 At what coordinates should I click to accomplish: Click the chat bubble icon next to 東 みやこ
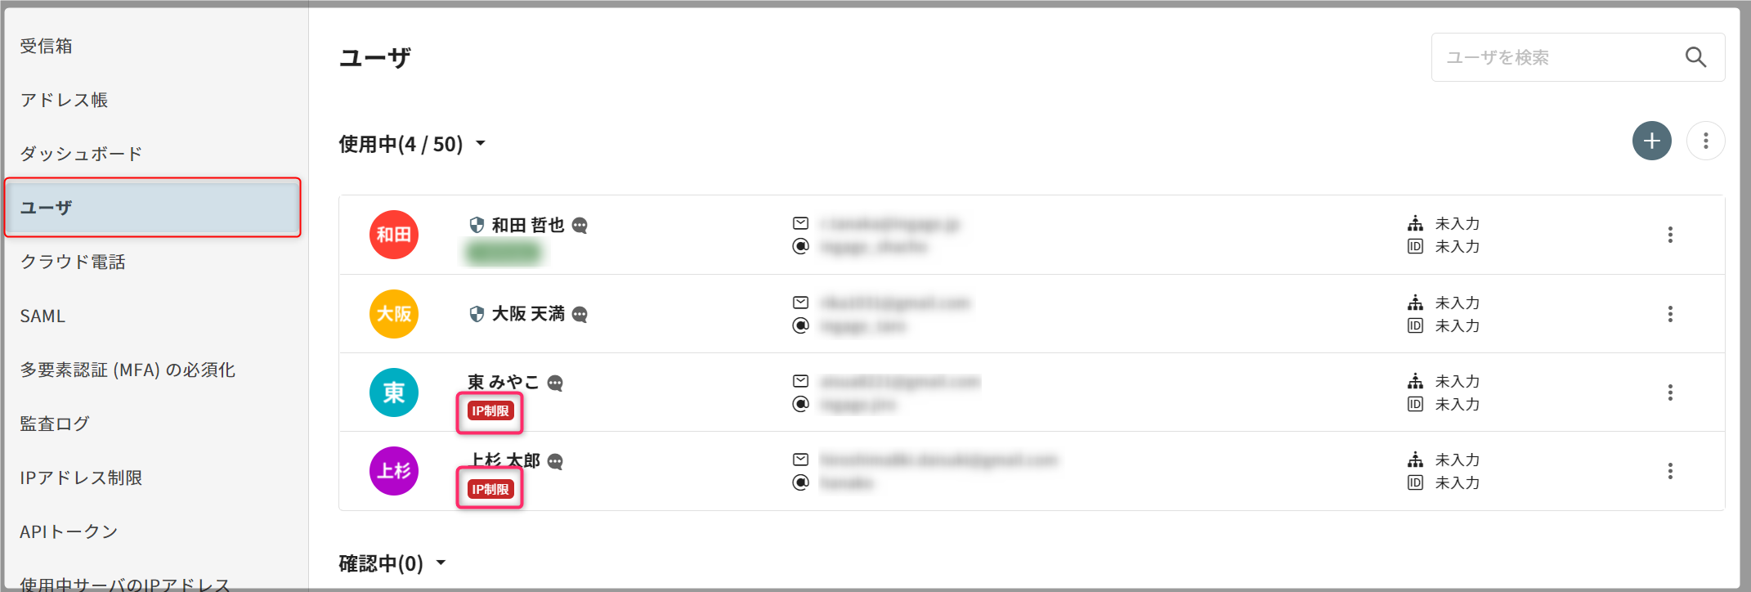[555, 383]
